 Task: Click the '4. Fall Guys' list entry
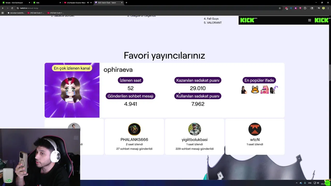point(211,19)
